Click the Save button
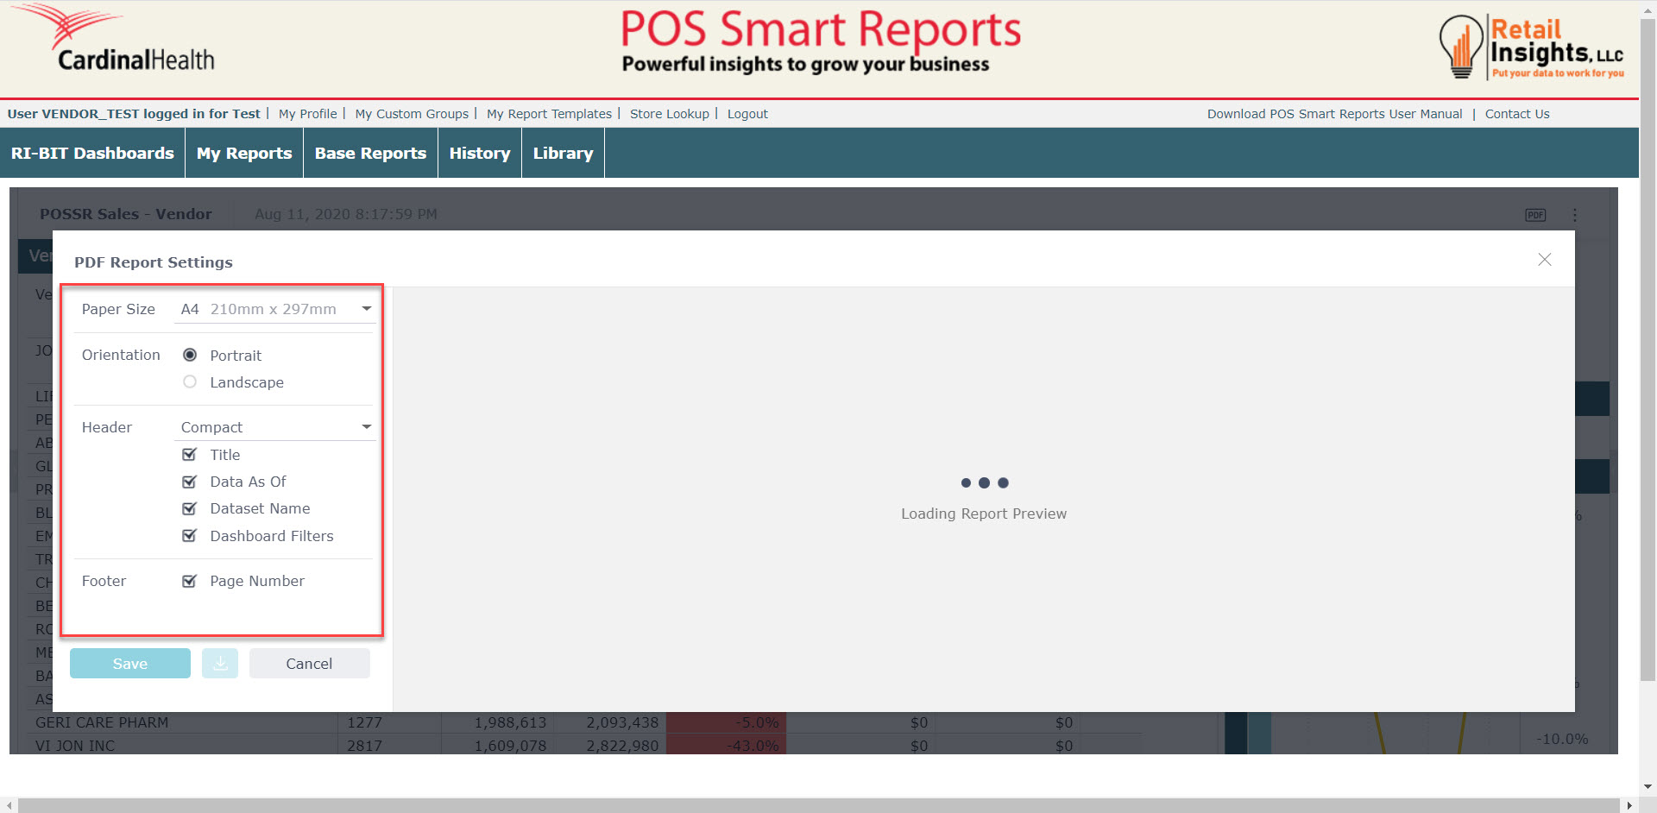1657x813 pixels. coord(130,664)
